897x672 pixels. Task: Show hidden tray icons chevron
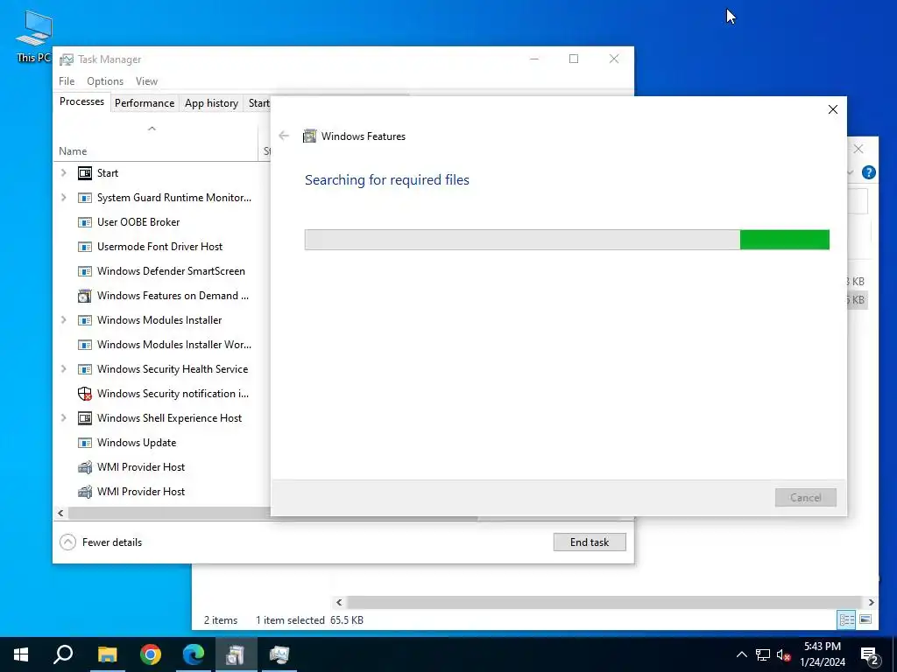tap(741, 654)
